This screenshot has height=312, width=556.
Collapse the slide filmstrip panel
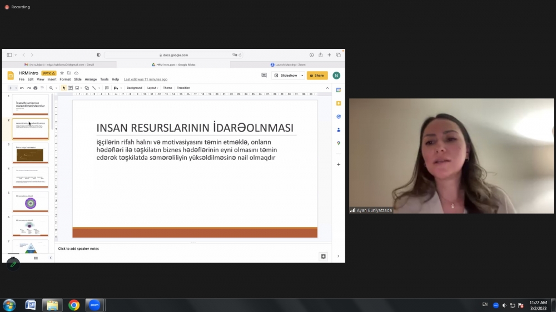click(51, 258)
